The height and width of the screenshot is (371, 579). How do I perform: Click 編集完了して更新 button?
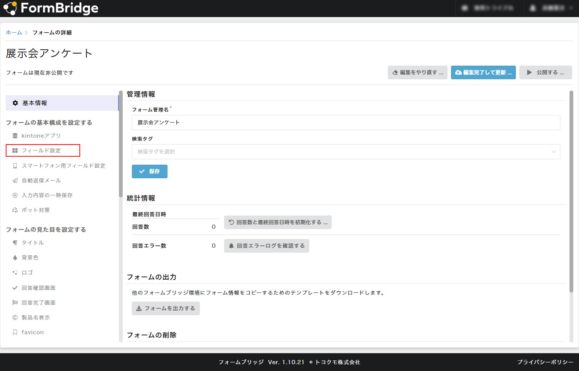click(483, 72)
